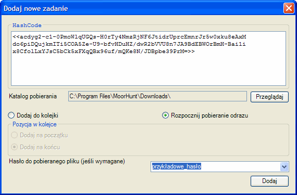Click the 'Pozycja w kolejce' group label
Image resolution: width=297 pixels, height=195 pixels.
34,124
